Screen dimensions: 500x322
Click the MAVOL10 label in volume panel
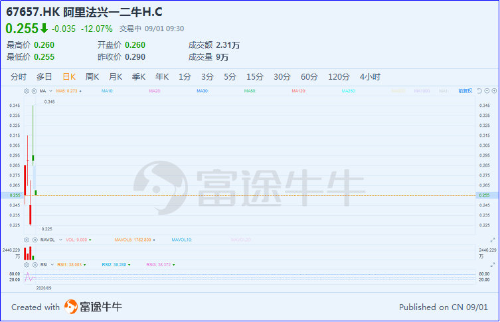coord(182,240)
